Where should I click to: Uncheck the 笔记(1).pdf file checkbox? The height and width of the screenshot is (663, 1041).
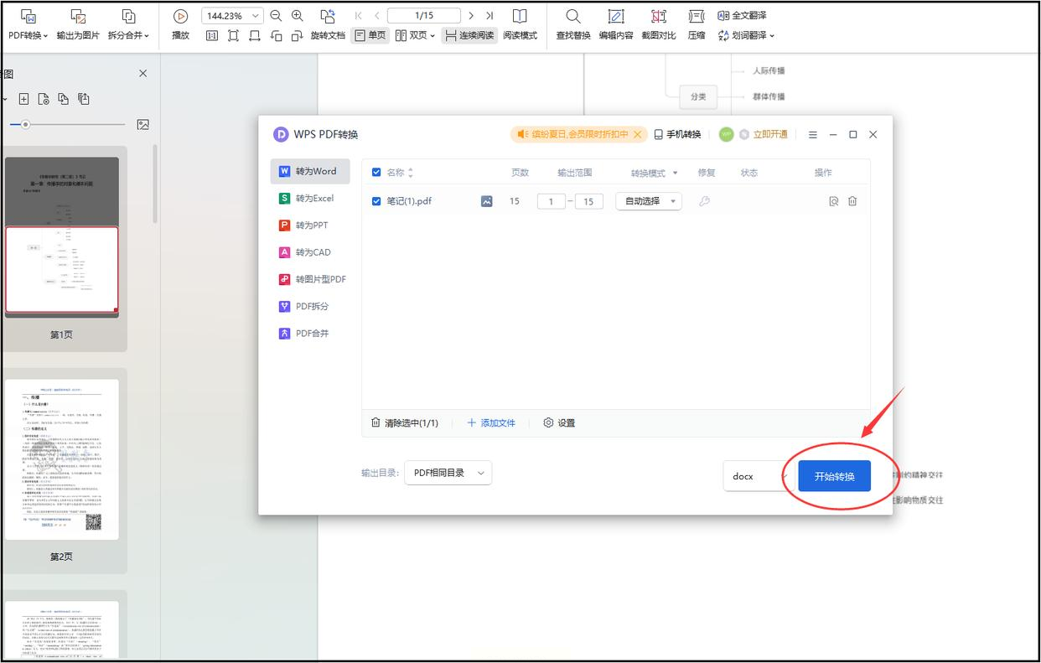[376, 201]
